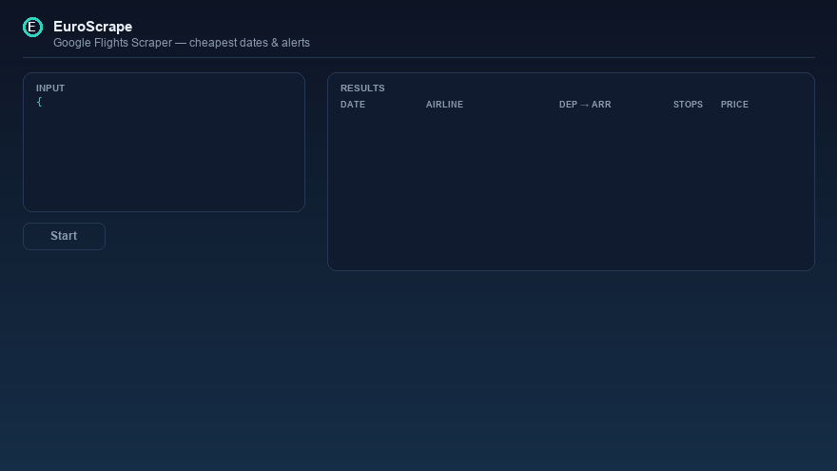Click the INPUT panel label
Viewport: 837px width, 471px height.
[x=50, y=88]
